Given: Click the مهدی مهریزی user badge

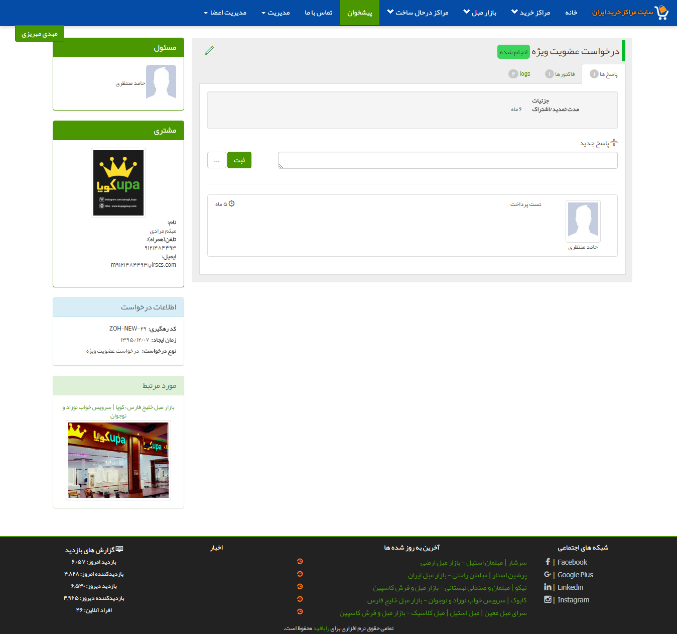Looking at the screenshot, I should (40, 34).
